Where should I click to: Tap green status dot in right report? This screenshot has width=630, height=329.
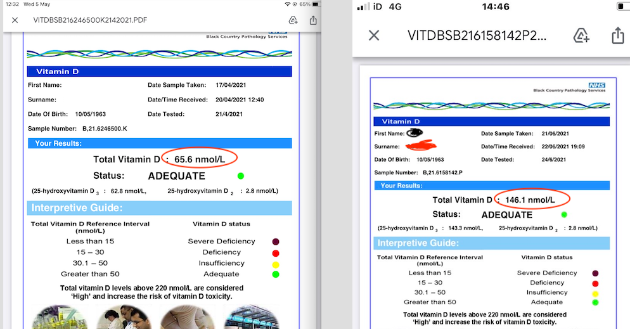[564, 215]
